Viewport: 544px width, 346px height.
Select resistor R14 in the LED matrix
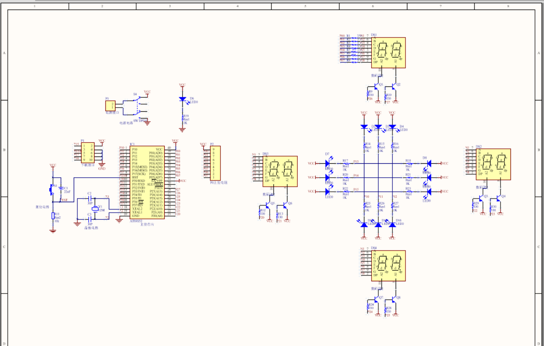coord(364,145)
